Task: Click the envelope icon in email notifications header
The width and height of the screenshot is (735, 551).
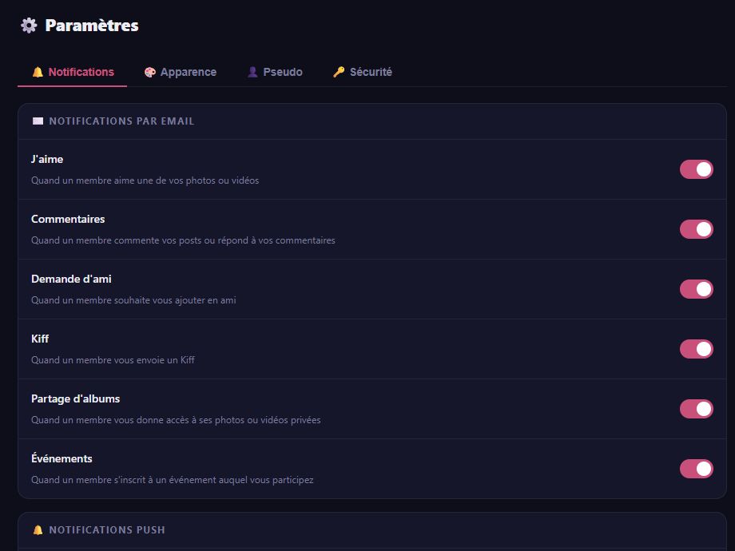Action: click(x=38, y=121)
